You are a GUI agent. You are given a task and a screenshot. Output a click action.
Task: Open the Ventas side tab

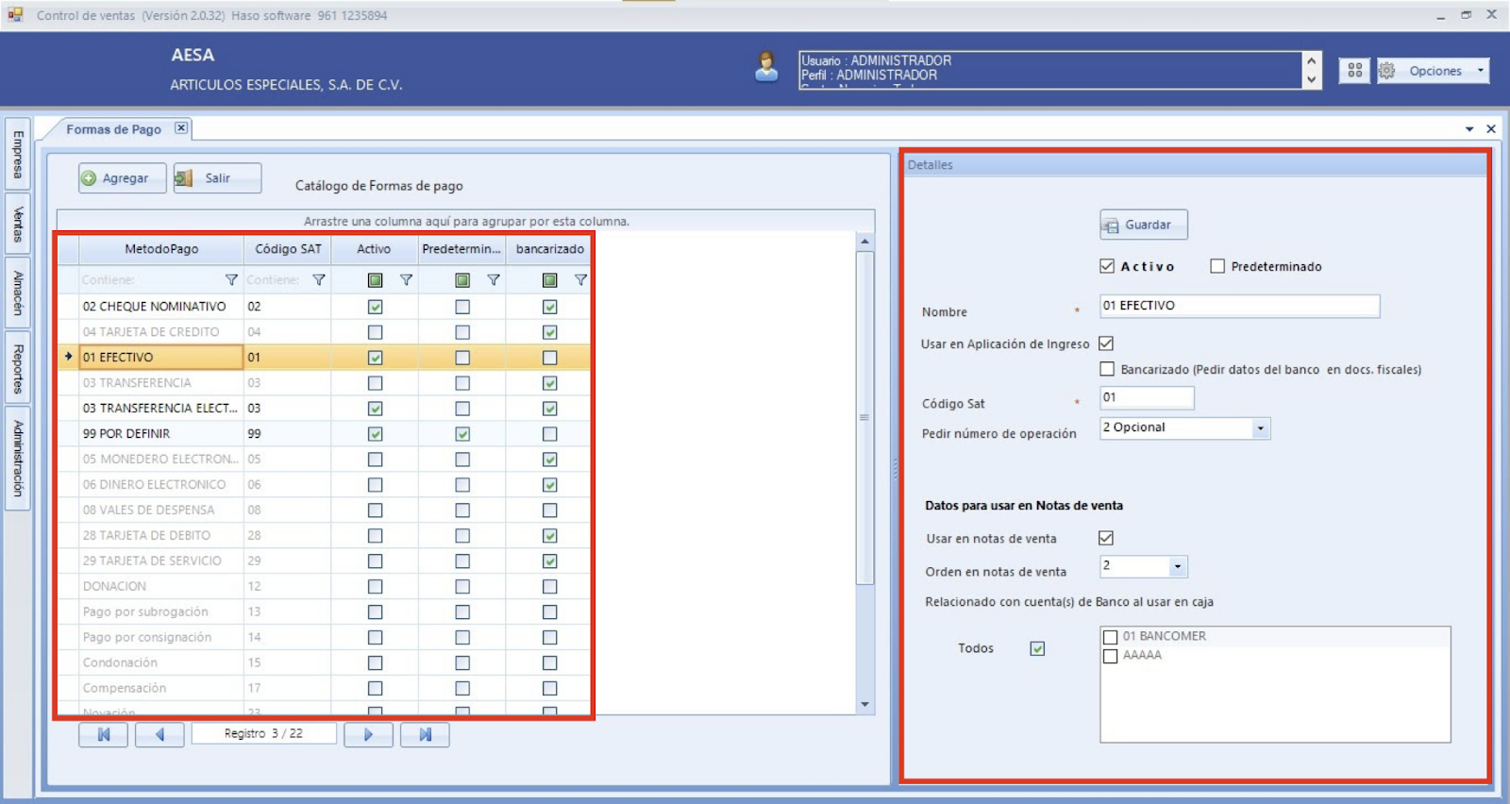(x=18, y=225)
